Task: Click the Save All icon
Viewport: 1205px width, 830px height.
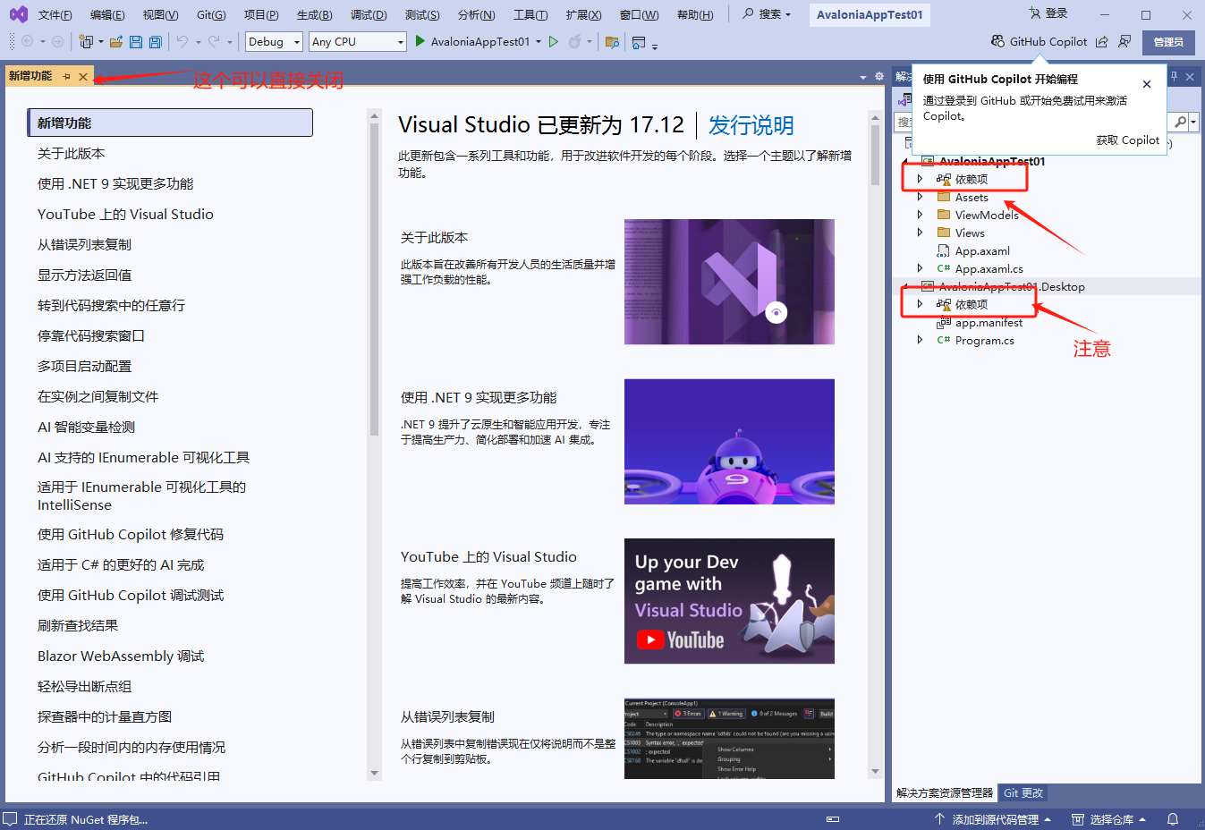Action: (x=156, y=42)
